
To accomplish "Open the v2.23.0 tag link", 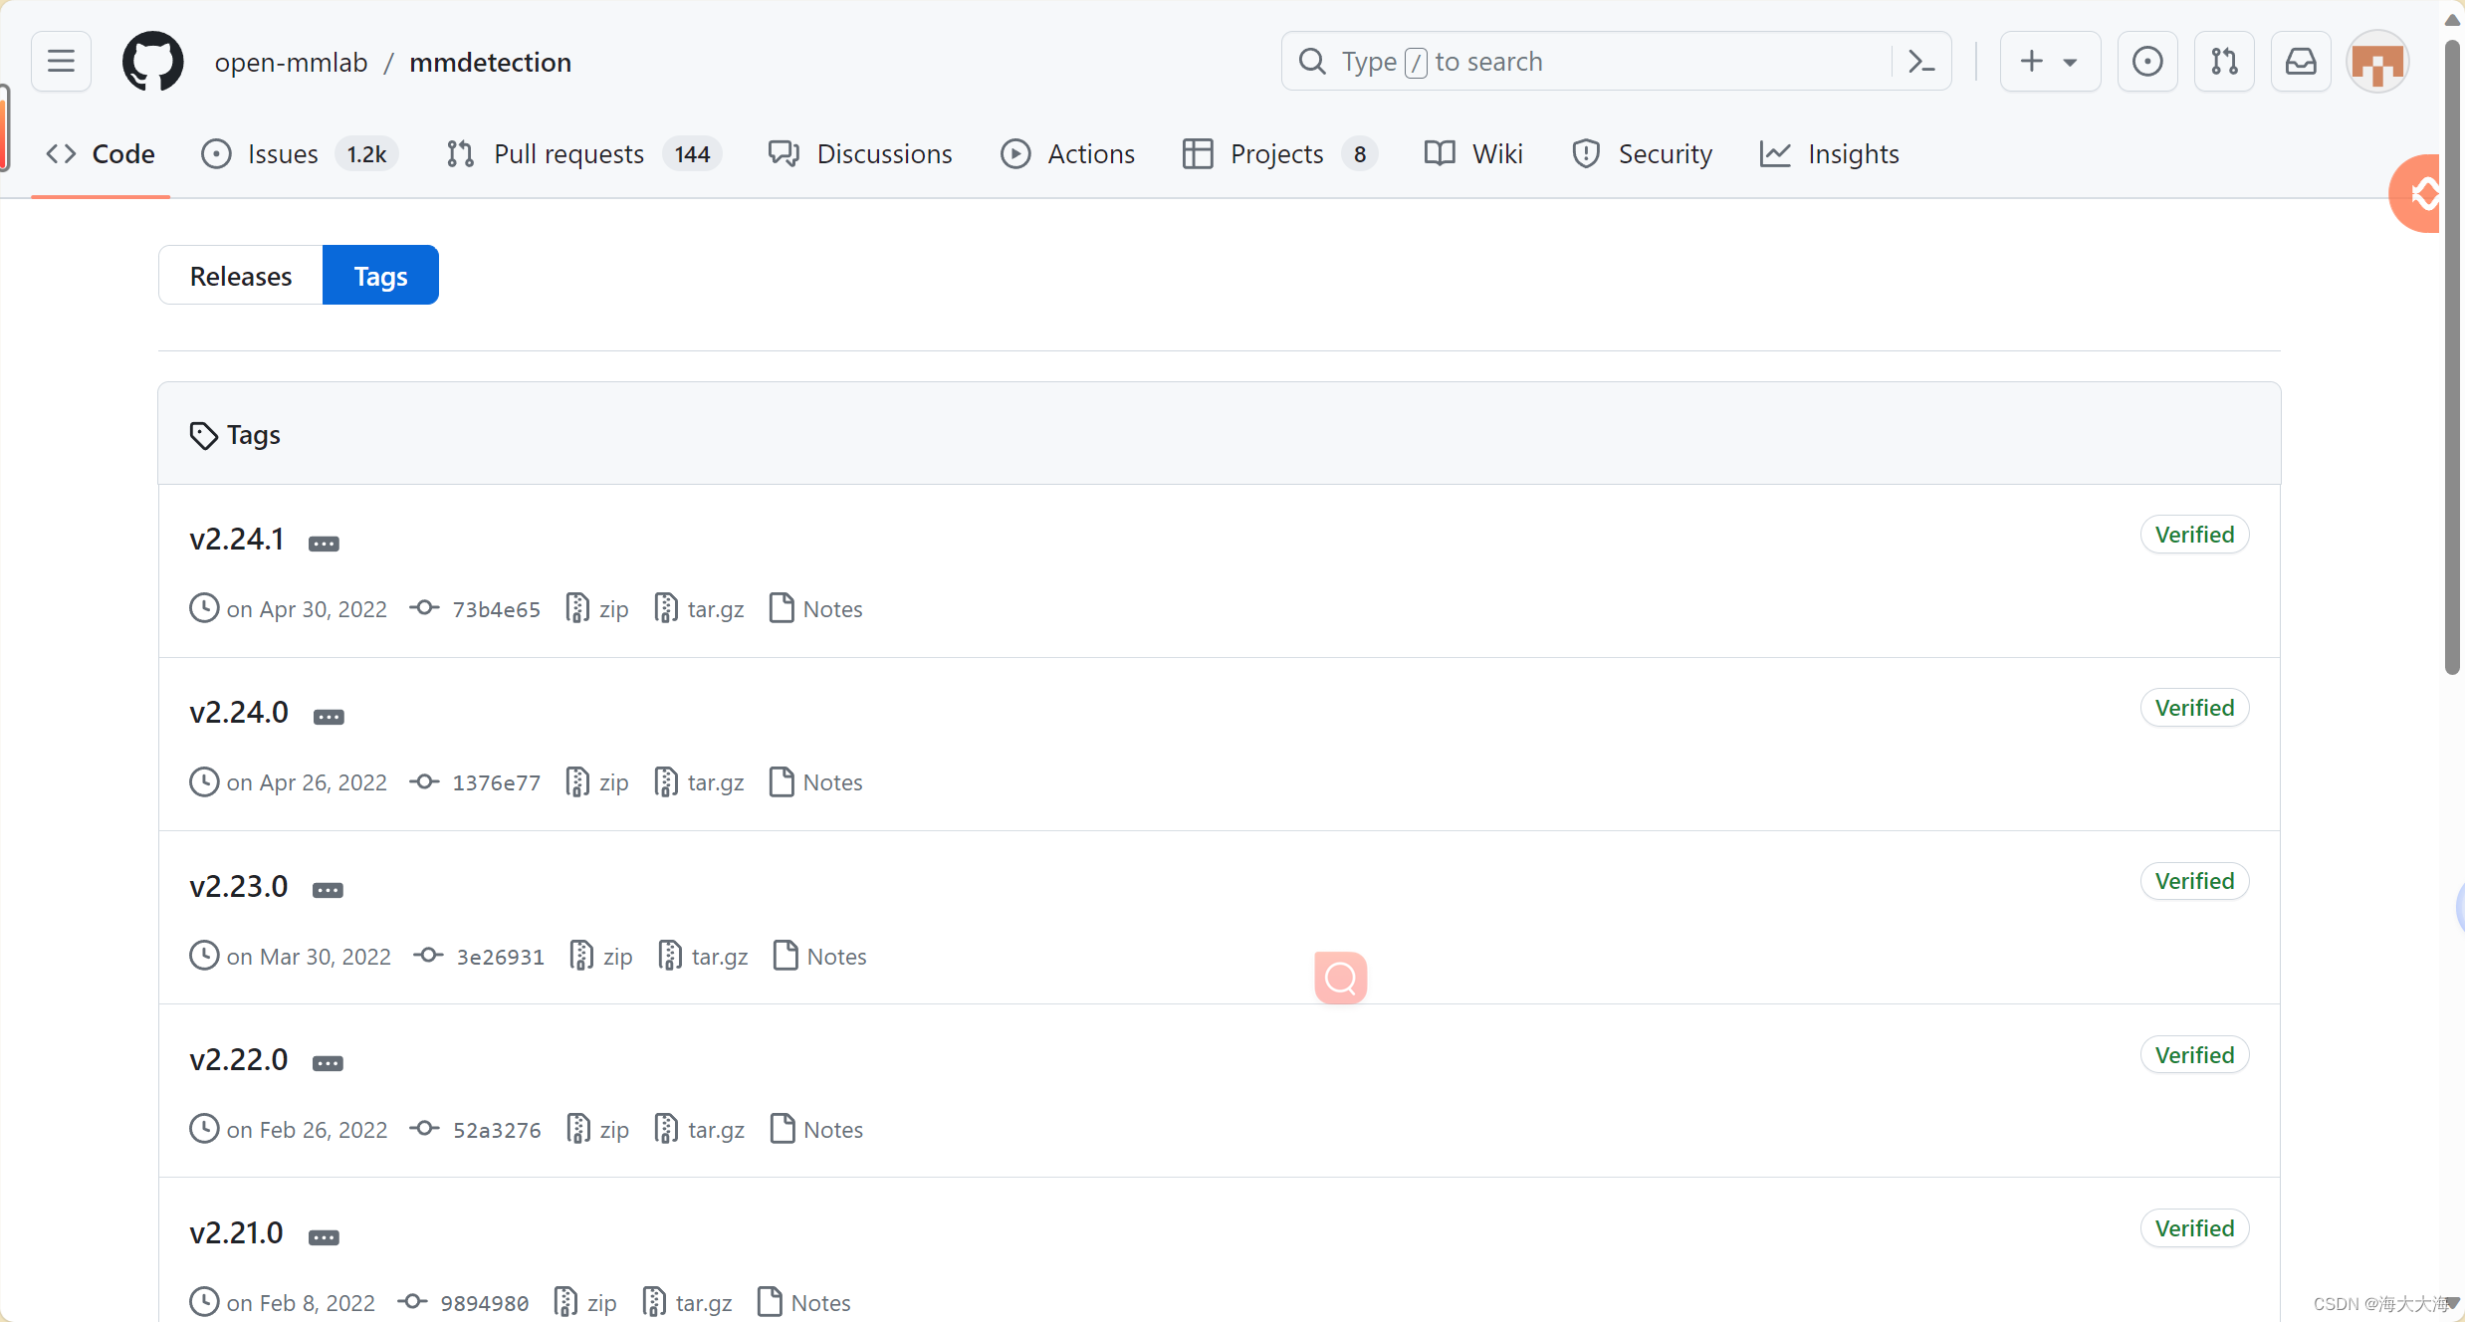I will (x=239, y=886).
